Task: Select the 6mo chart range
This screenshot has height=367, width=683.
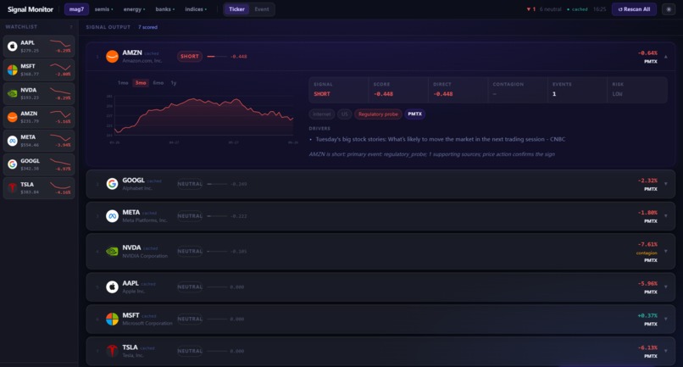Action: (158, 83)
